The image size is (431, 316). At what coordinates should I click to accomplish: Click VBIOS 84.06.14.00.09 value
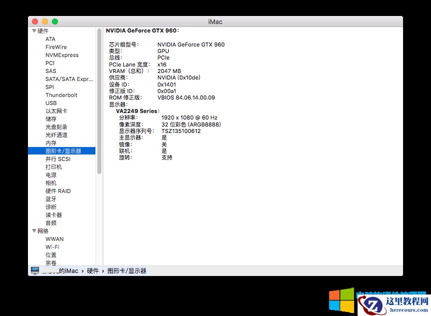coord(186,97)
